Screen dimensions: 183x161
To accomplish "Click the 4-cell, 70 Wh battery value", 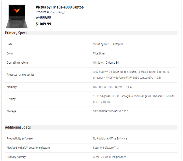I will (109, 157).
